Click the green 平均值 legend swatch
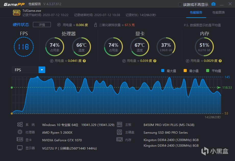Viewport: 235px width, 161px height. tap(208, 71)
